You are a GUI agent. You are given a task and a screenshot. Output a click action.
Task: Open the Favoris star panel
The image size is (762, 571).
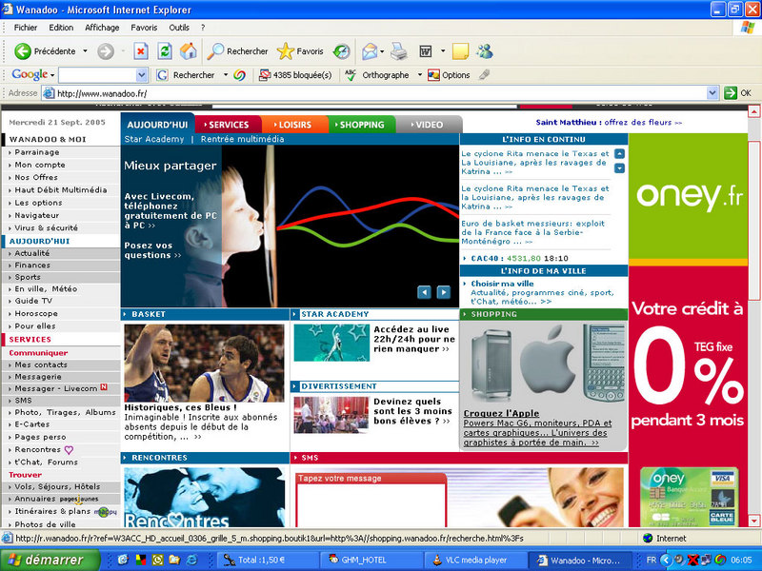click(300, 51)
